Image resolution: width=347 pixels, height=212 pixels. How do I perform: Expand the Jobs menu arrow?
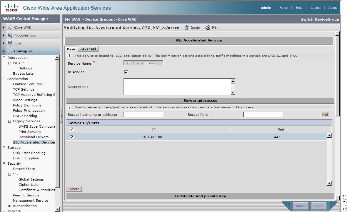click(x=4, y=43)
